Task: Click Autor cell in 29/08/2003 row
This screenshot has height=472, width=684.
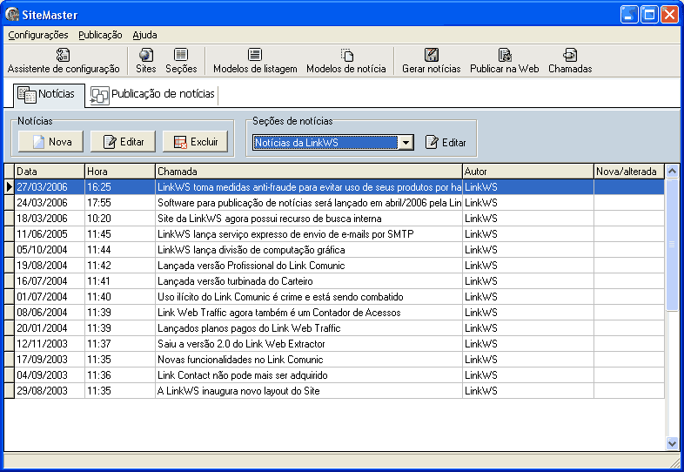Action: (x=528, y=391)
